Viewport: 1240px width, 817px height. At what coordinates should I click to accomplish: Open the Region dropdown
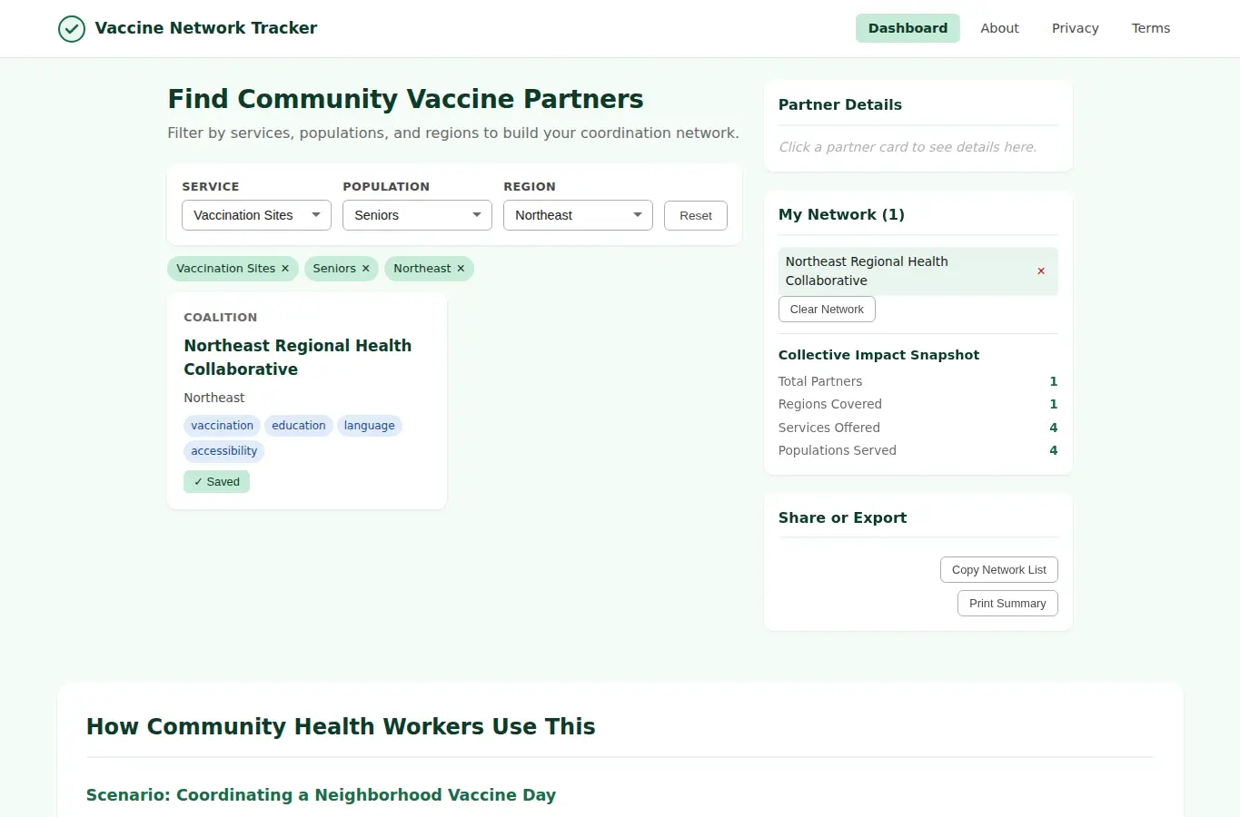(x=578, y=215)
